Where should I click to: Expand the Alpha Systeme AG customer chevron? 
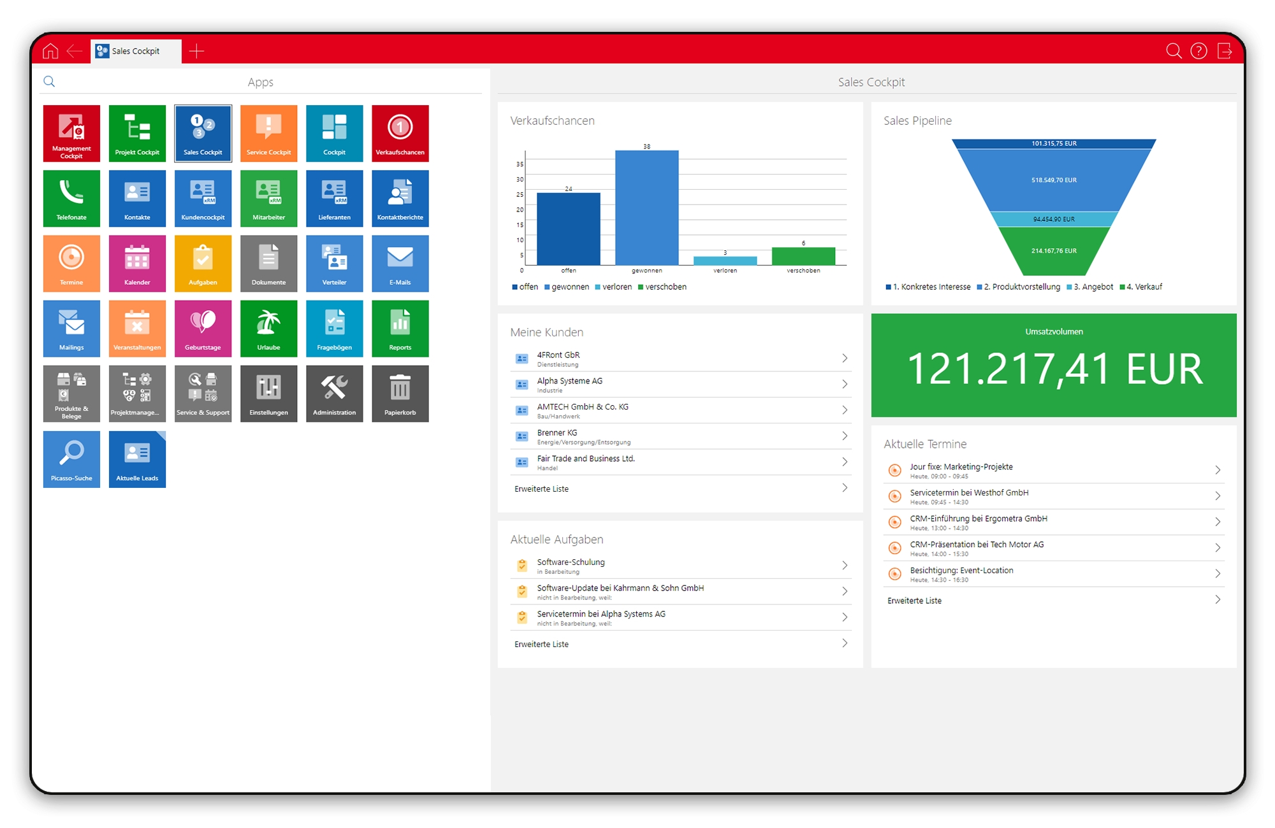[x=845, y=384]
